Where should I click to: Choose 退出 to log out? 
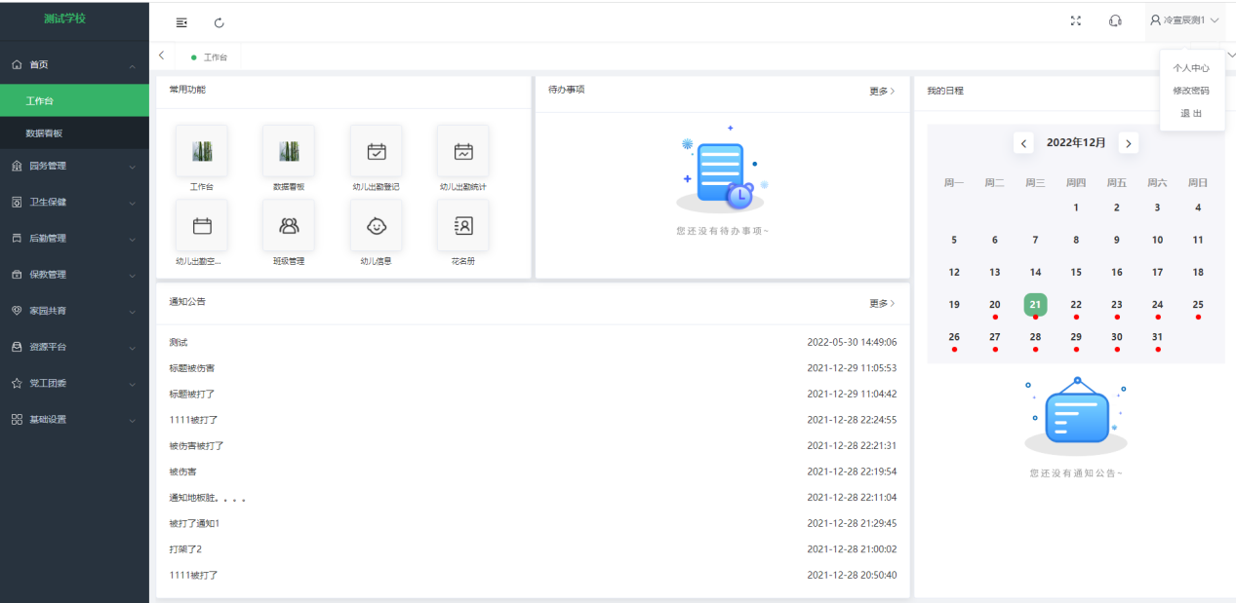(x=1191, y=113)
